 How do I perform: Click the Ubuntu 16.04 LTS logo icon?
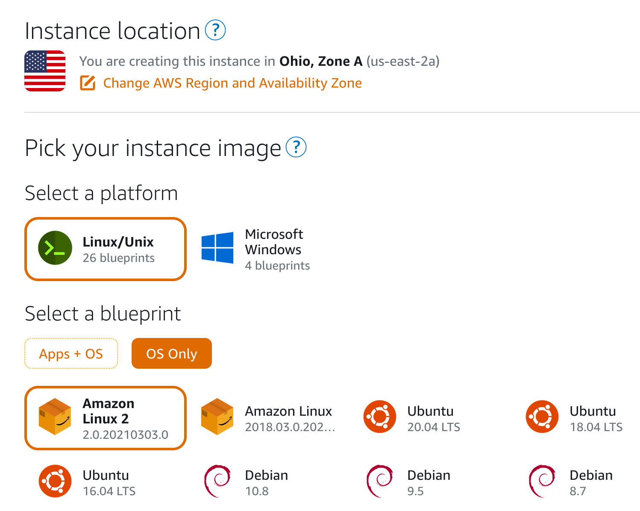coord(55,481)
